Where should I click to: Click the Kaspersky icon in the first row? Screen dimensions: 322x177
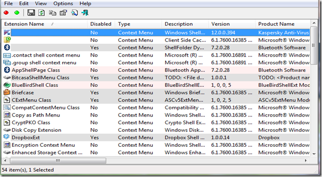click(7, 33)
